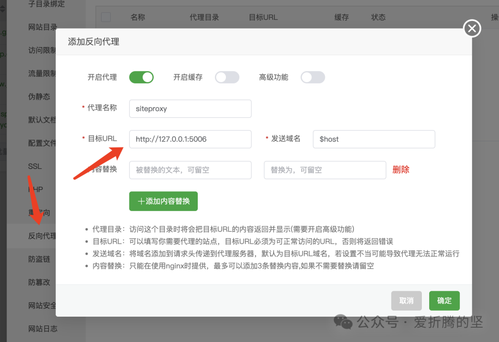
Task: Click the 添加内容替换 button
Action: coord(163,201)
